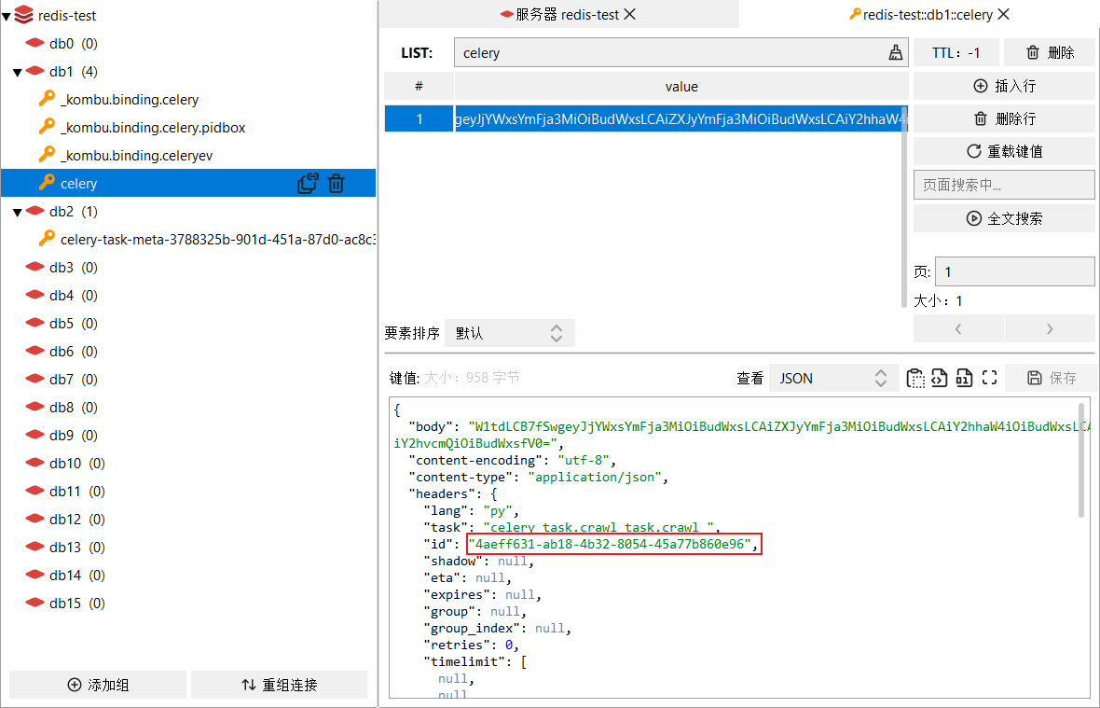1100x708 pixels.
Task: Switch to 服务器 redis-test tab
Action: (x=559, y=14)
